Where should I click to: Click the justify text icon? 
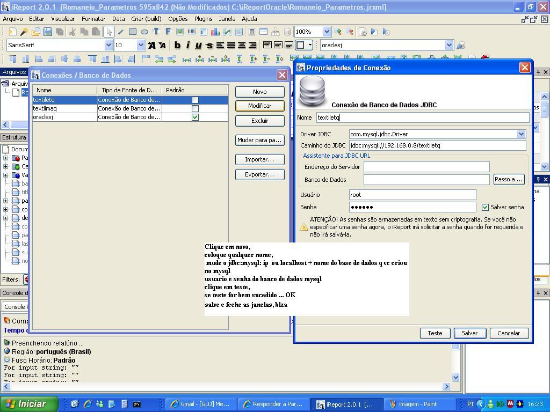click(x=231, y=45)
